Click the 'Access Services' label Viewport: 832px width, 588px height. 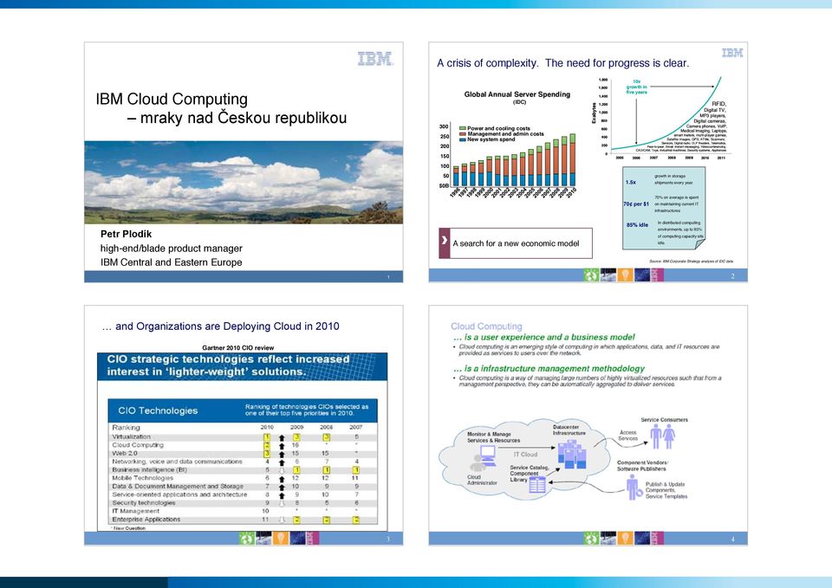click(627, 436)
